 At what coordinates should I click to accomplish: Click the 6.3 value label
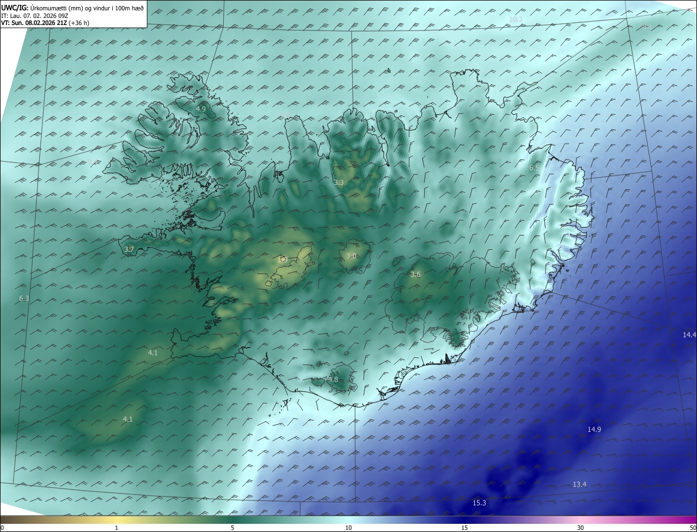click(24, 299)
